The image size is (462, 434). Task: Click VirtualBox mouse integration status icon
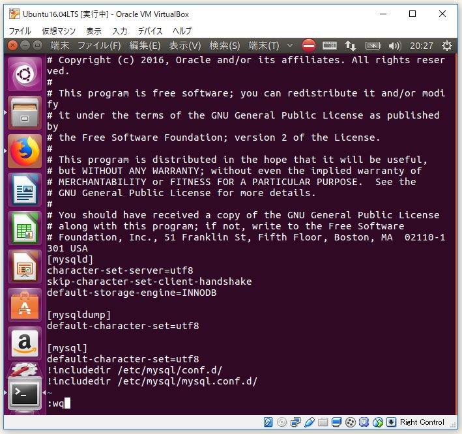(378, 422)
